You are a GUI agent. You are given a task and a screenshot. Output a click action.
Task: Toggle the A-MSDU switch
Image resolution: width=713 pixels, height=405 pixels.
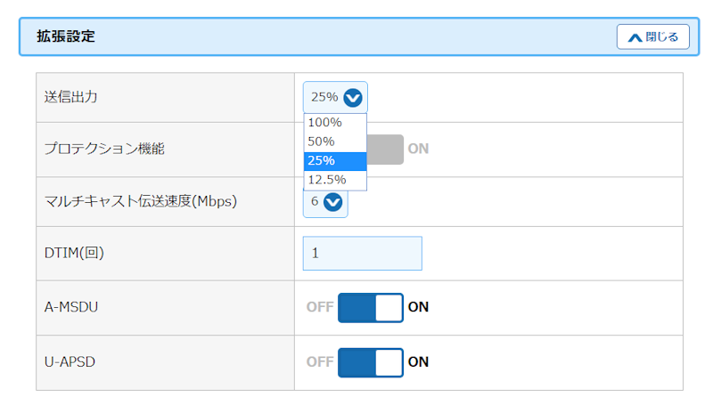click(370, 308)
